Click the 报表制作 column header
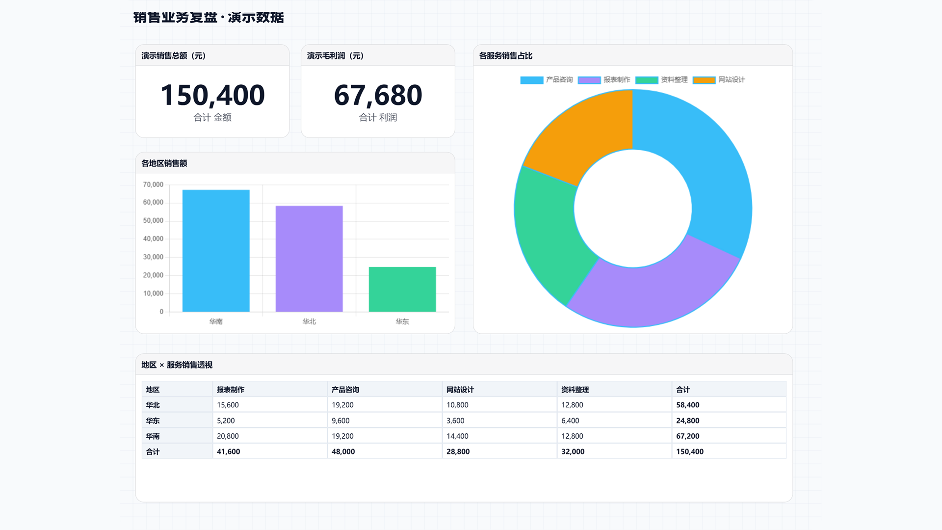Viewport: 942px width, 530px height. (270, 390)
